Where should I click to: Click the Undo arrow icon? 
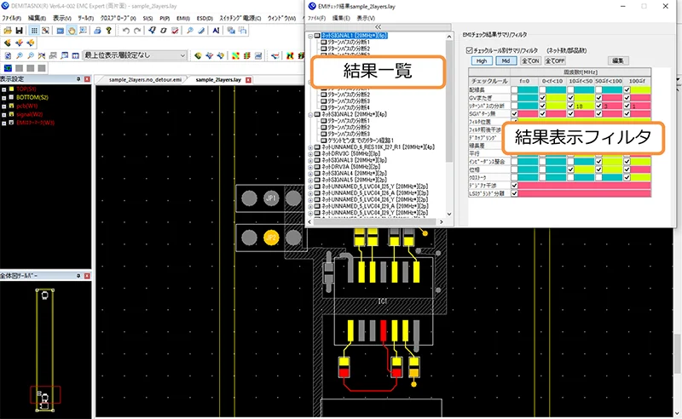click(x=126, y=31)
